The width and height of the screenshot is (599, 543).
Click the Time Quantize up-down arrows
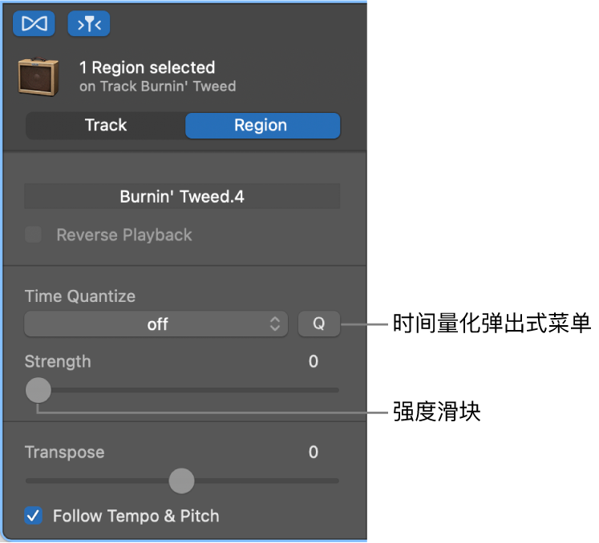click(x=275, y=324)
